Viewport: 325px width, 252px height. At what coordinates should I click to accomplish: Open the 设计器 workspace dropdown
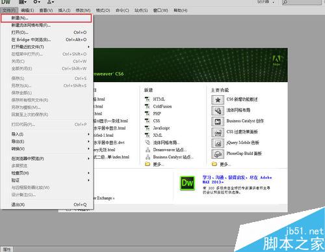266,2
